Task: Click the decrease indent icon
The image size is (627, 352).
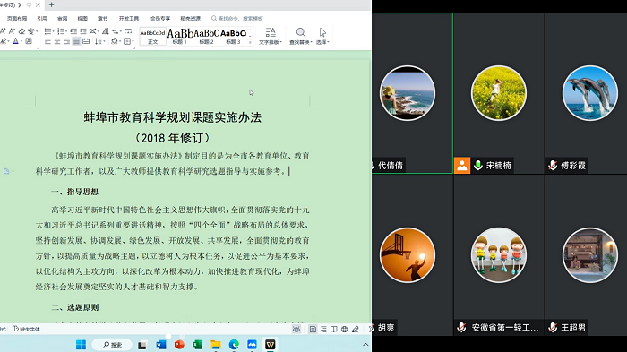Action: pos(73,31)
